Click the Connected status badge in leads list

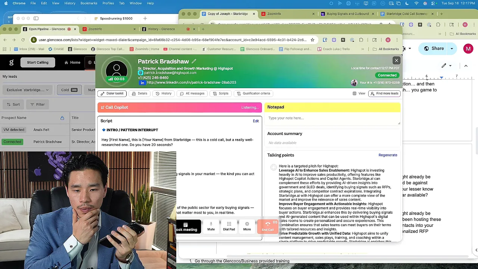(12, 142)
